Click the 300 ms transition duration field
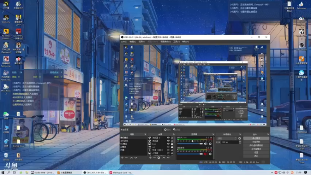Viewport: 311px width, 175px height. point(230,142)
